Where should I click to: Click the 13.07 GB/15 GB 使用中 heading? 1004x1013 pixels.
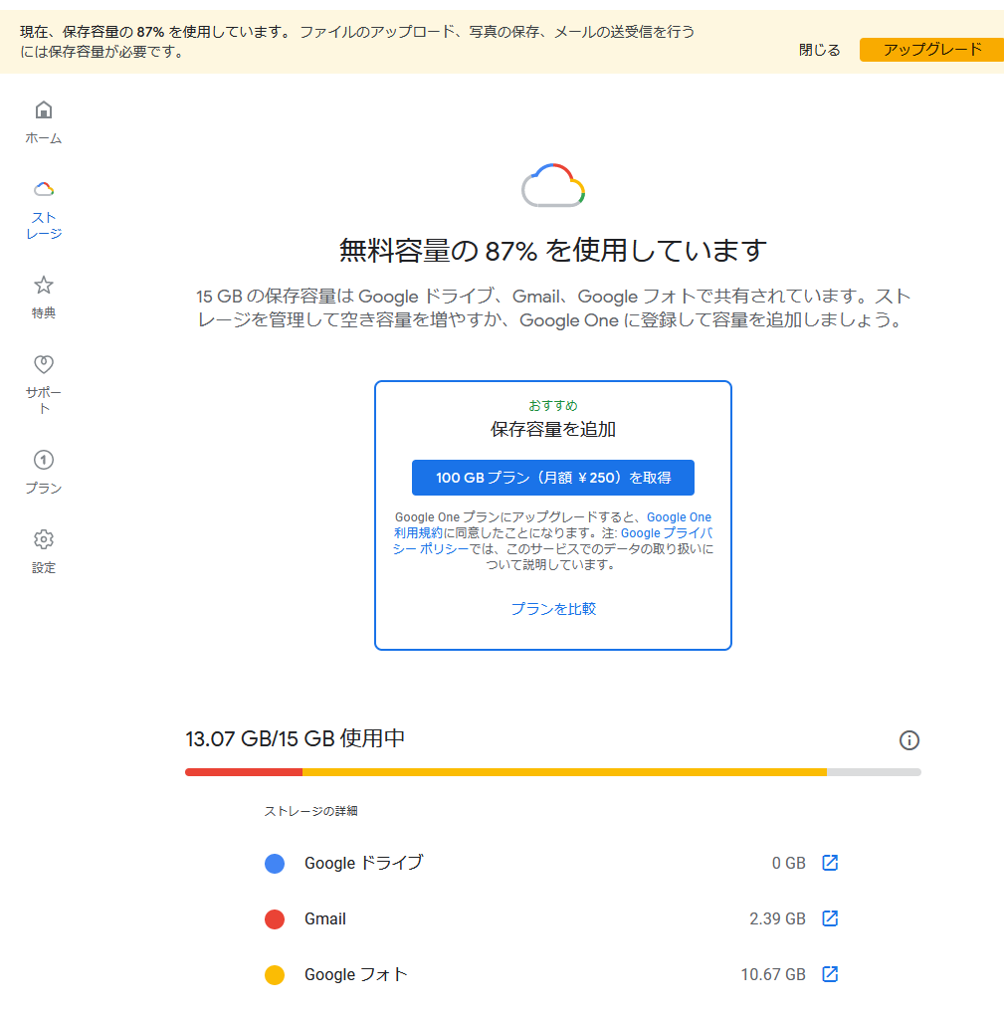tap(296, 738)
